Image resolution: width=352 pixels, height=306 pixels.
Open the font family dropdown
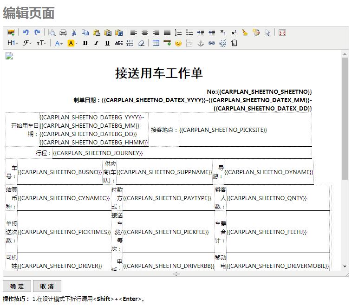click(x=27, y=43)
